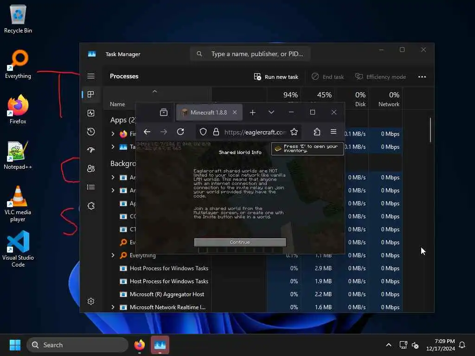Switch to Task Manager from taskbar
Image resolution: width=475 pixels, height=356 pixels.
[160, 345]
